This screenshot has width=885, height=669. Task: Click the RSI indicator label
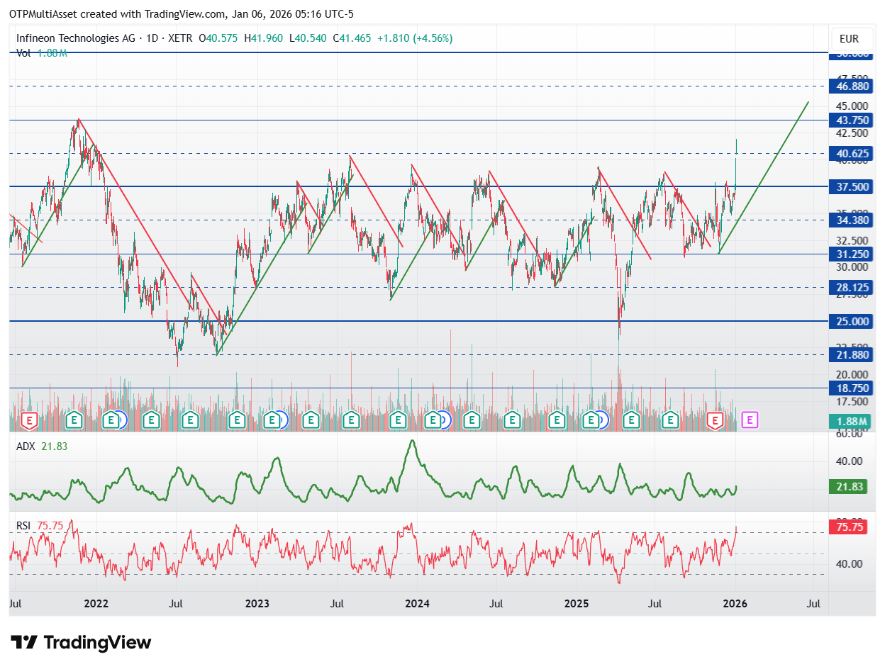[x=23, y=526]
